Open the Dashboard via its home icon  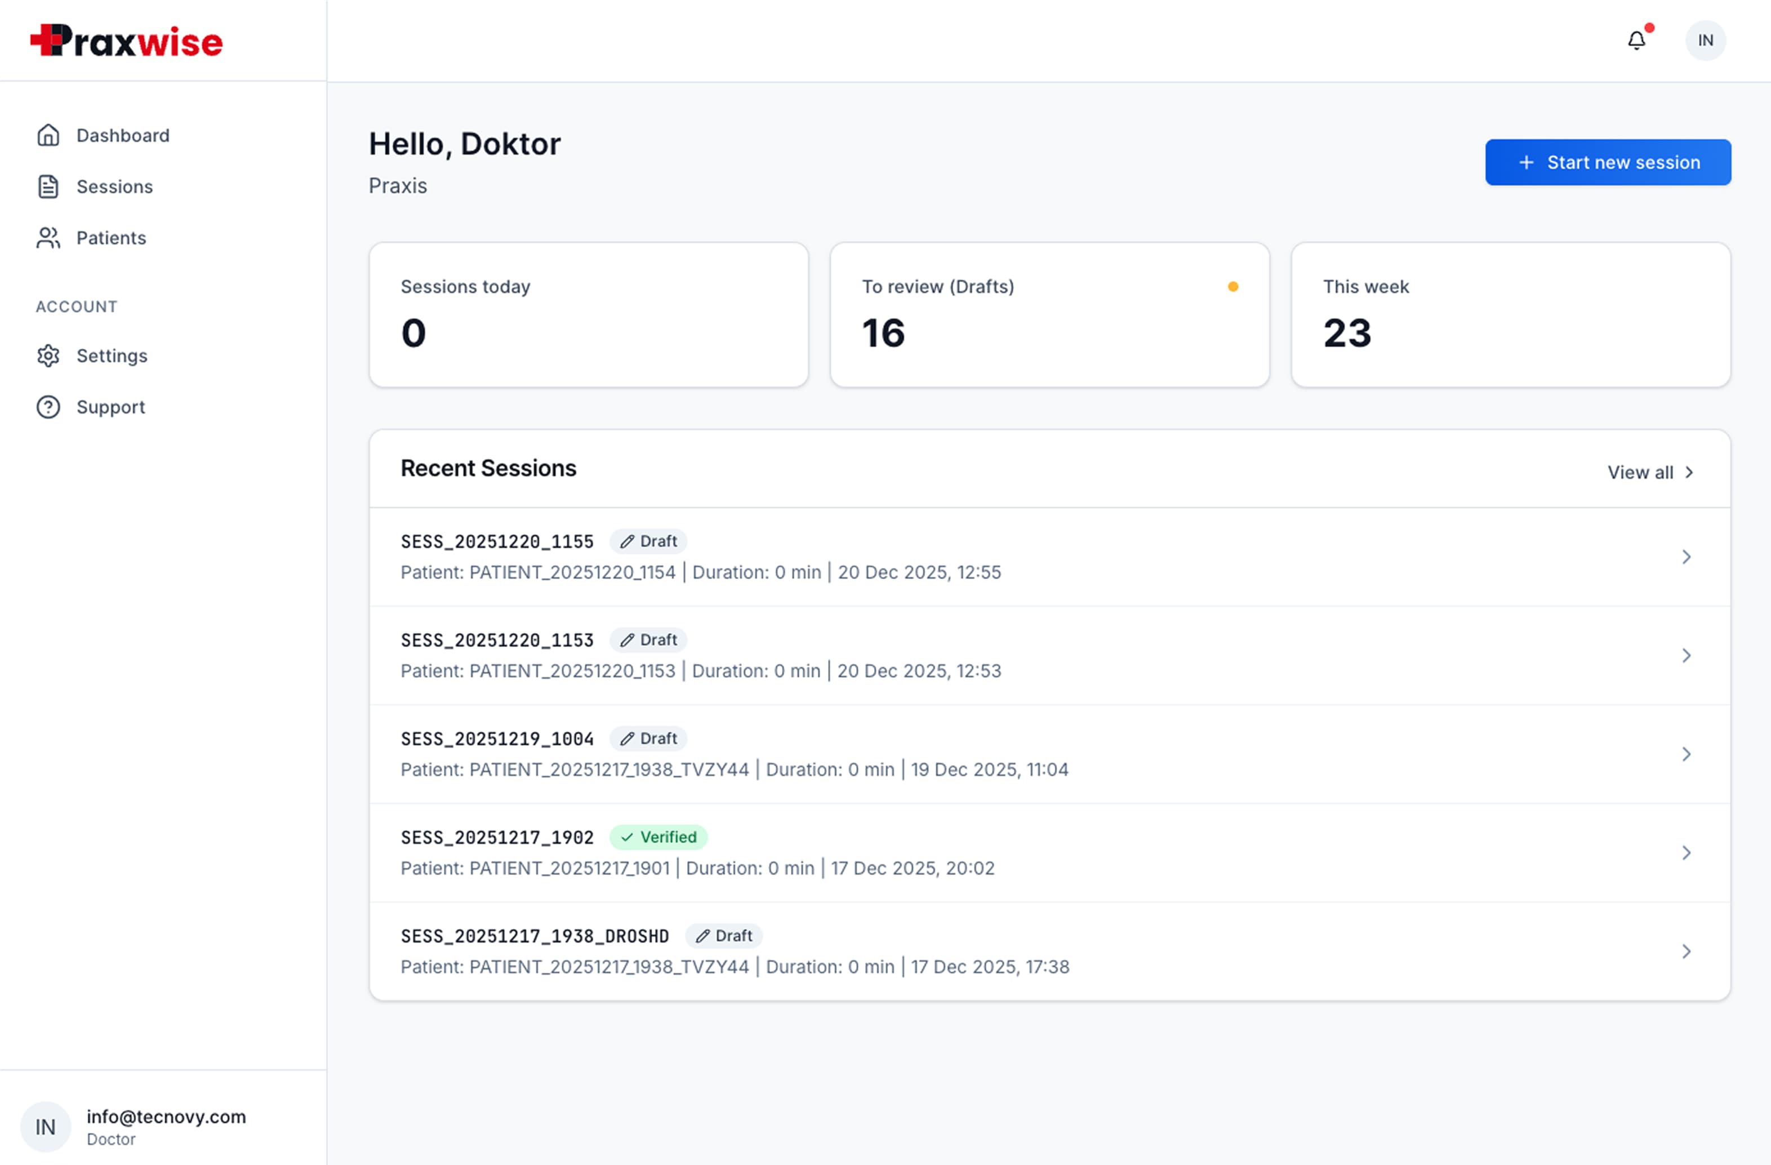pos(48,135)
